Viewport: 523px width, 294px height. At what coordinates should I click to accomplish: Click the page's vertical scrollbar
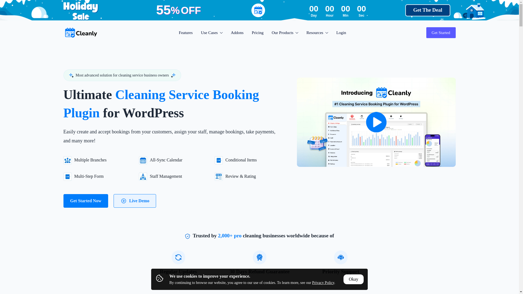[x=521, y=147]
